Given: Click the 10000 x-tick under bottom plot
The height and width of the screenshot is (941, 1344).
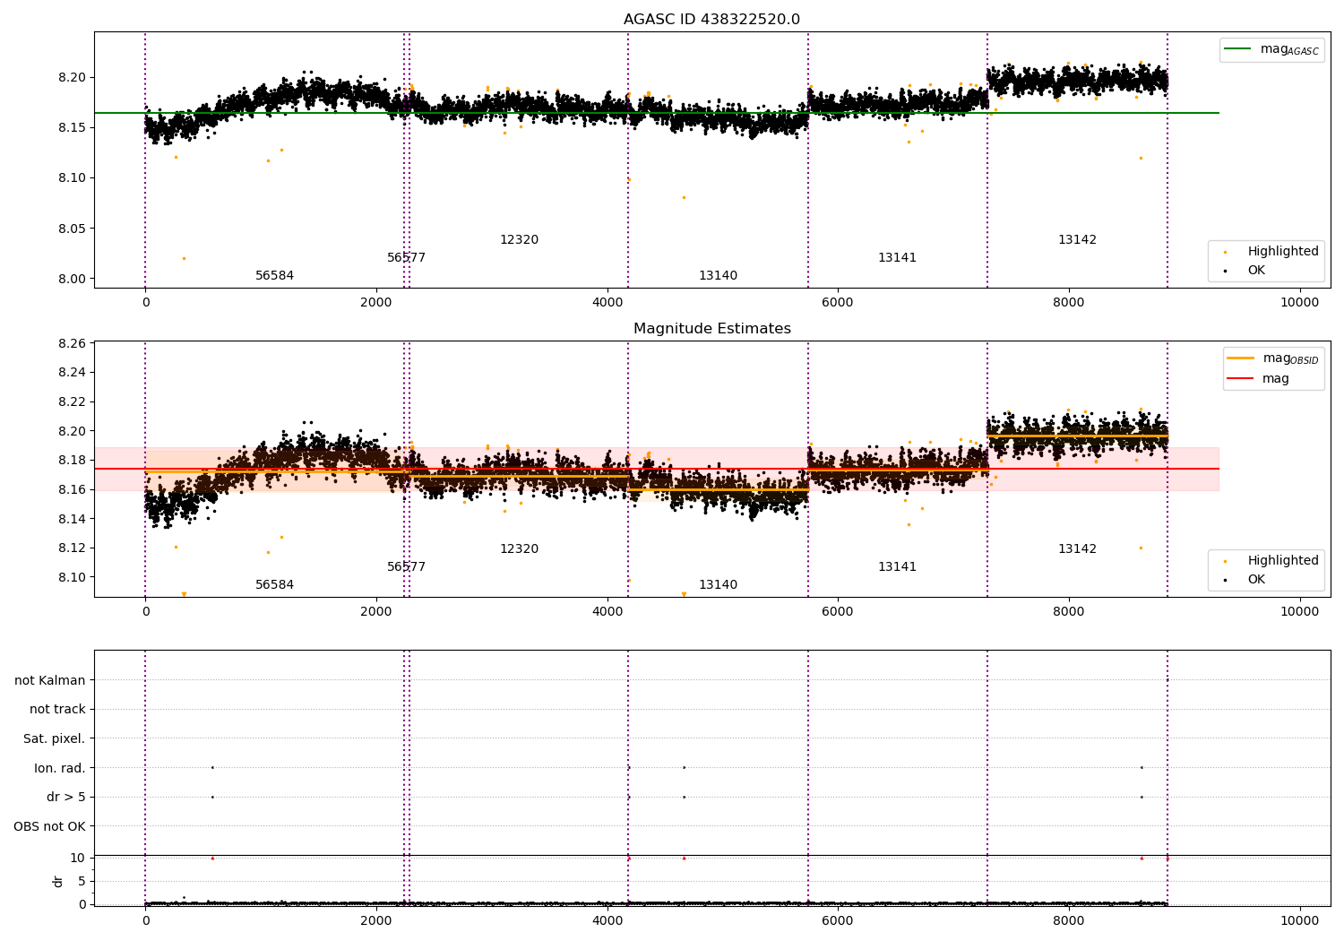Looking at the screenshot, I should 1299,920.
